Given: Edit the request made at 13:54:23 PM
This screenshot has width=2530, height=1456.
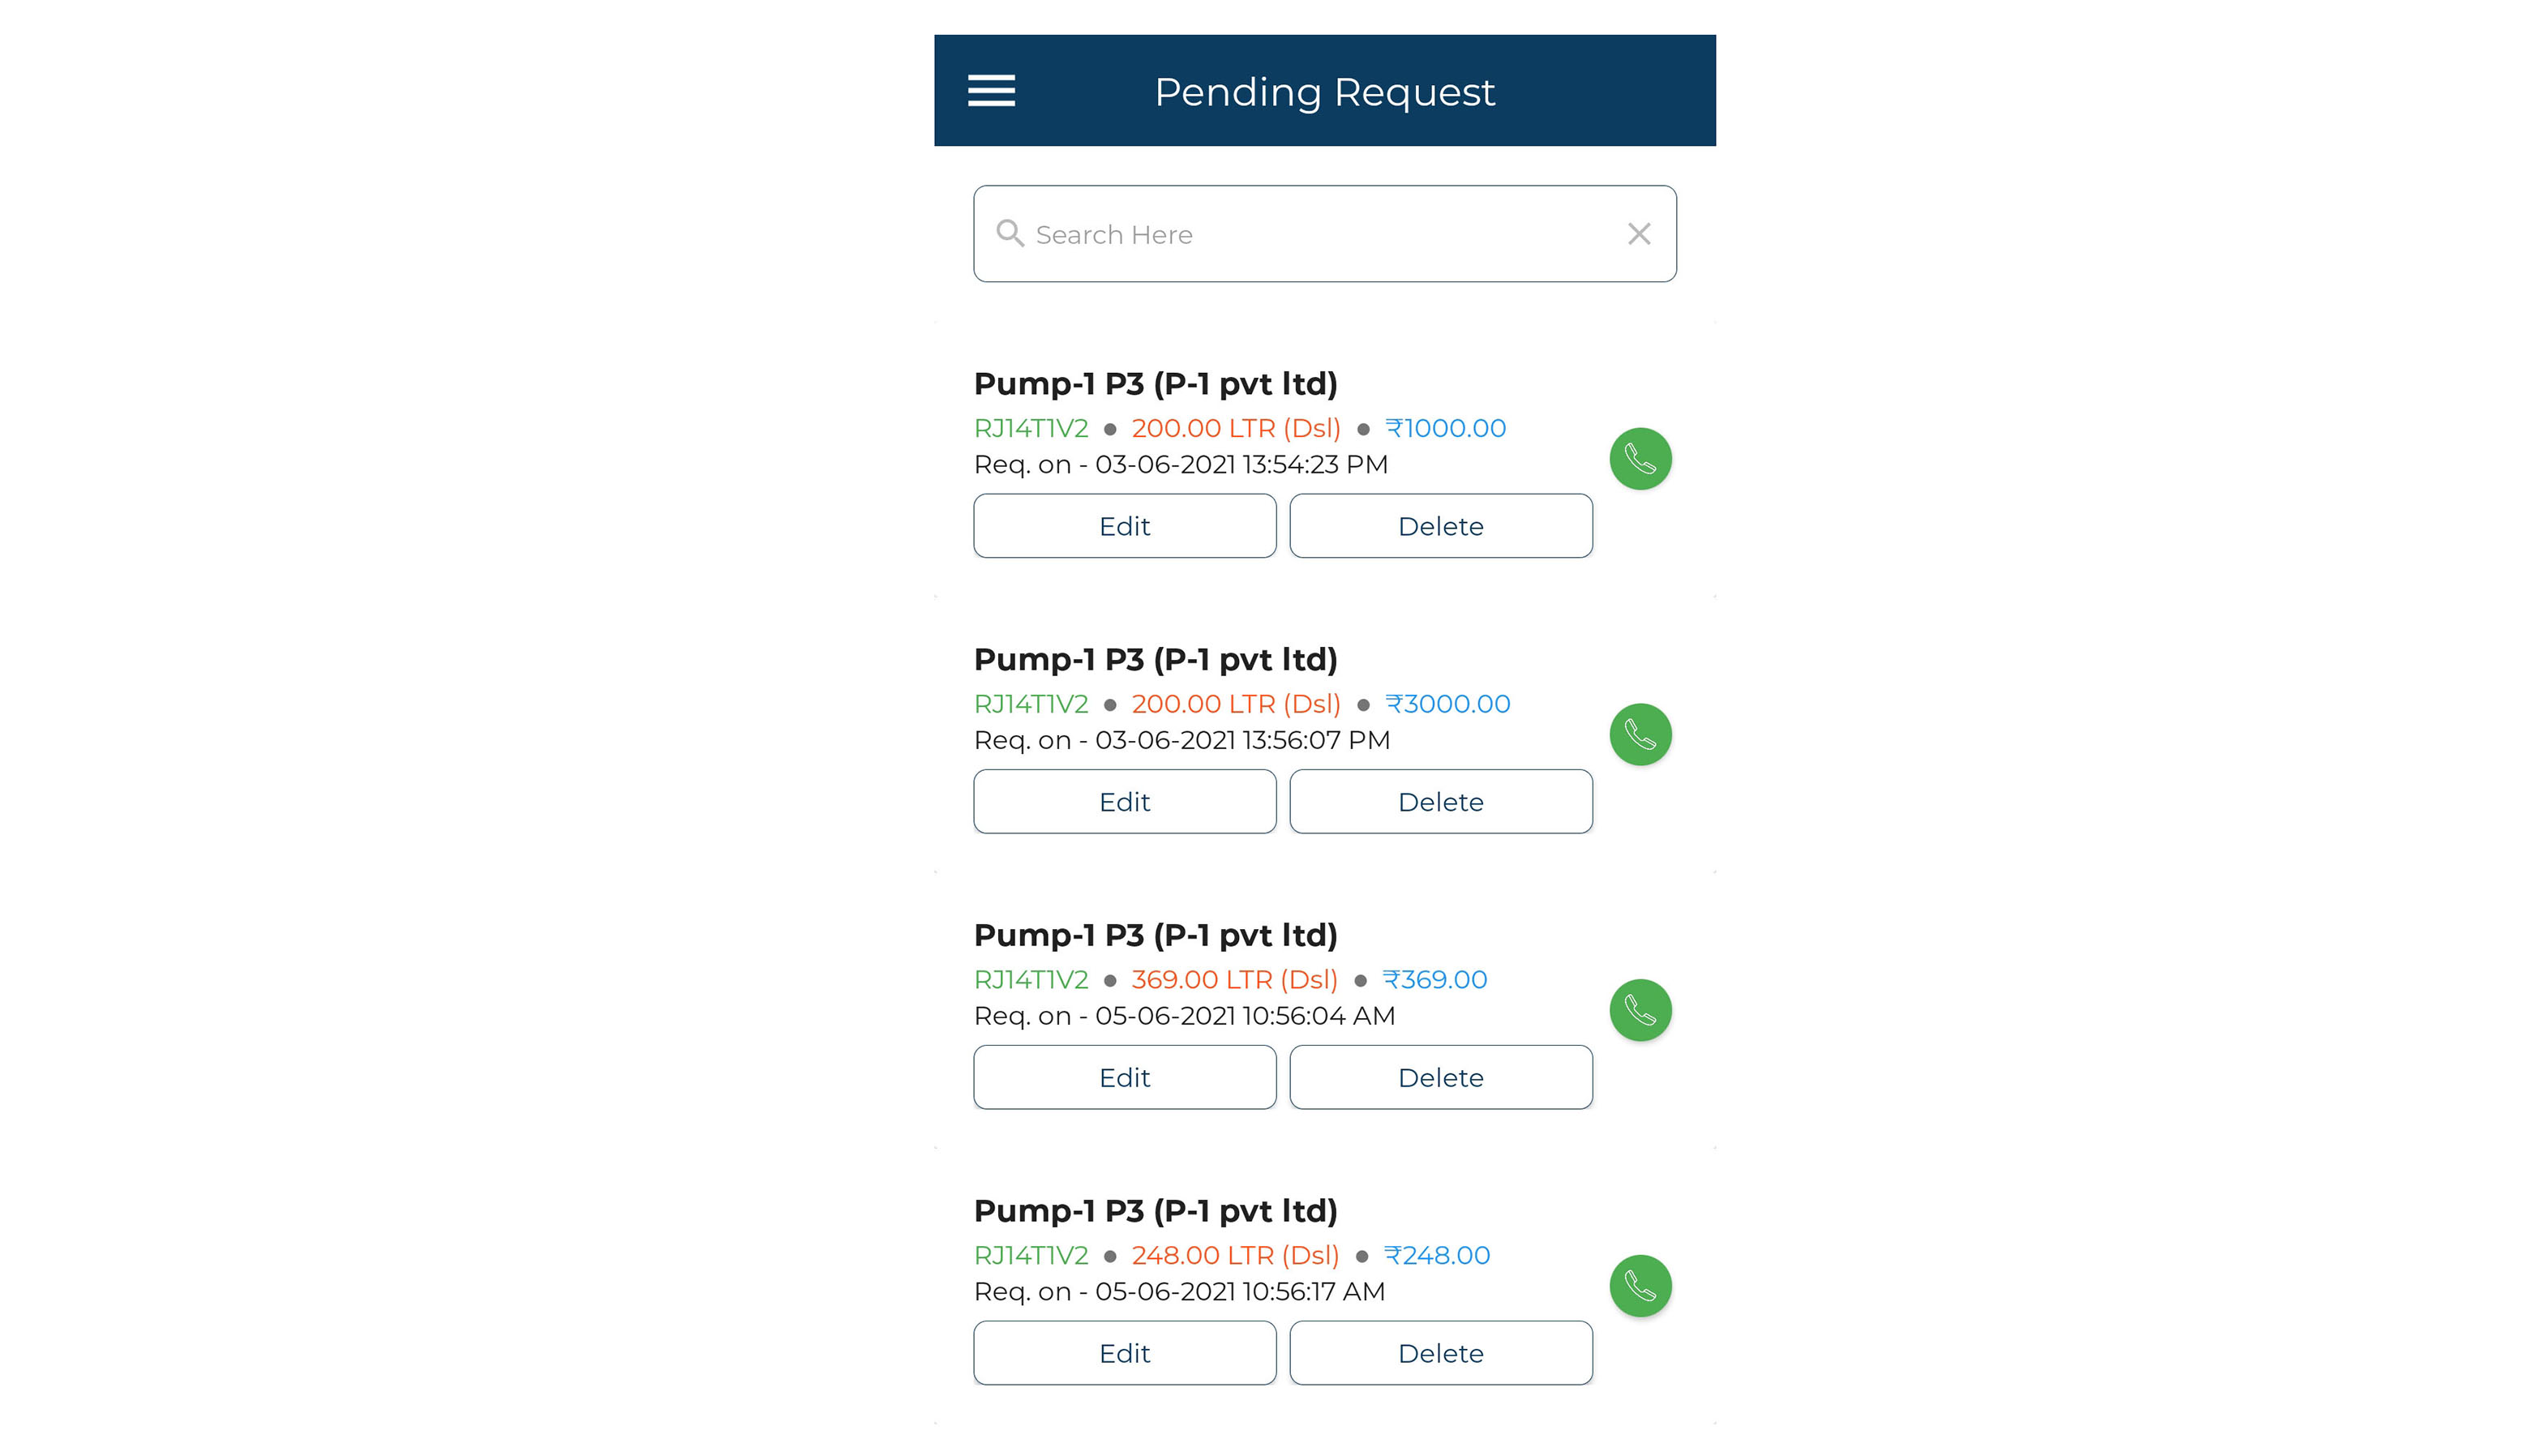Looking at the screenshot, I should pyautogui.click(x=1124, y=526).
